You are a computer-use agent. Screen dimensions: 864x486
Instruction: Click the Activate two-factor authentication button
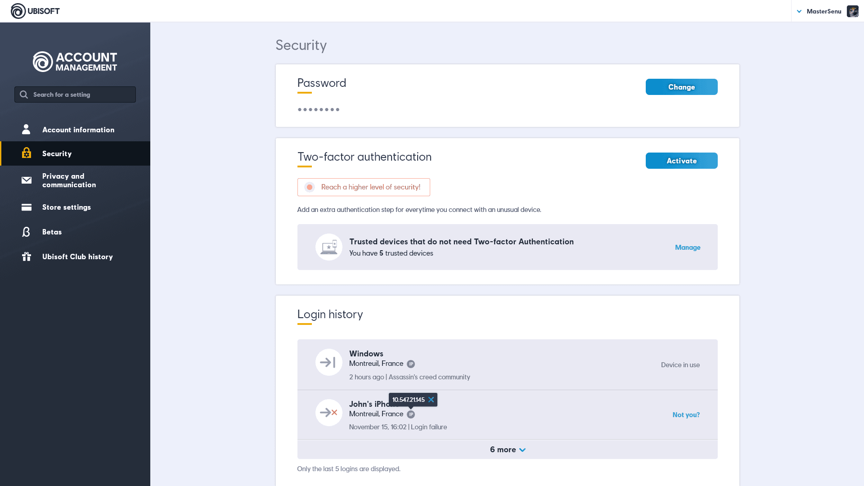point(682,160)
